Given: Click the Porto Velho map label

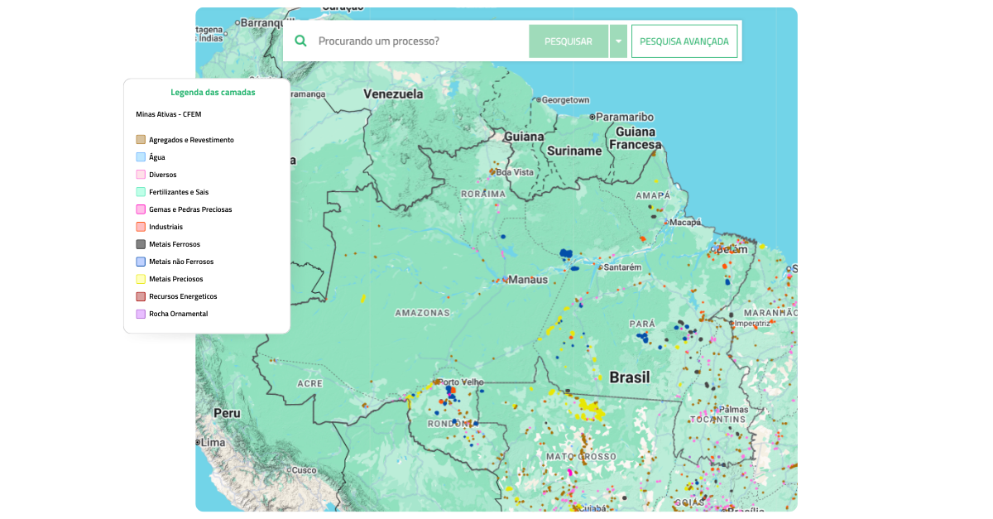Looking at the screenshot, I should tap(461, 382).
